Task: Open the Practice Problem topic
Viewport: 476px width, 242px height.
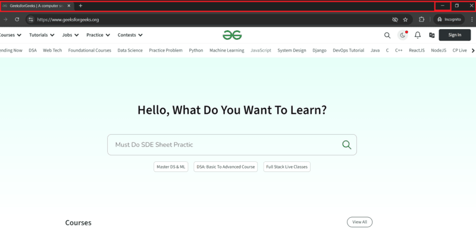Action: point(166,50)
